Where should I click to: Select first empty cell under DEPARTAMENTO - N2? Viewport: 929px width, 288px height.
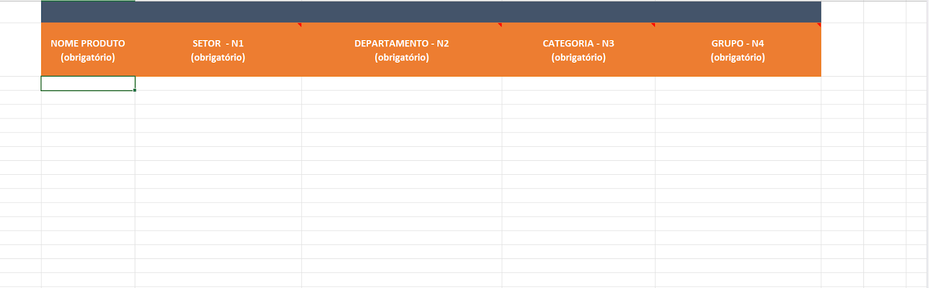[x=401, y=84]
